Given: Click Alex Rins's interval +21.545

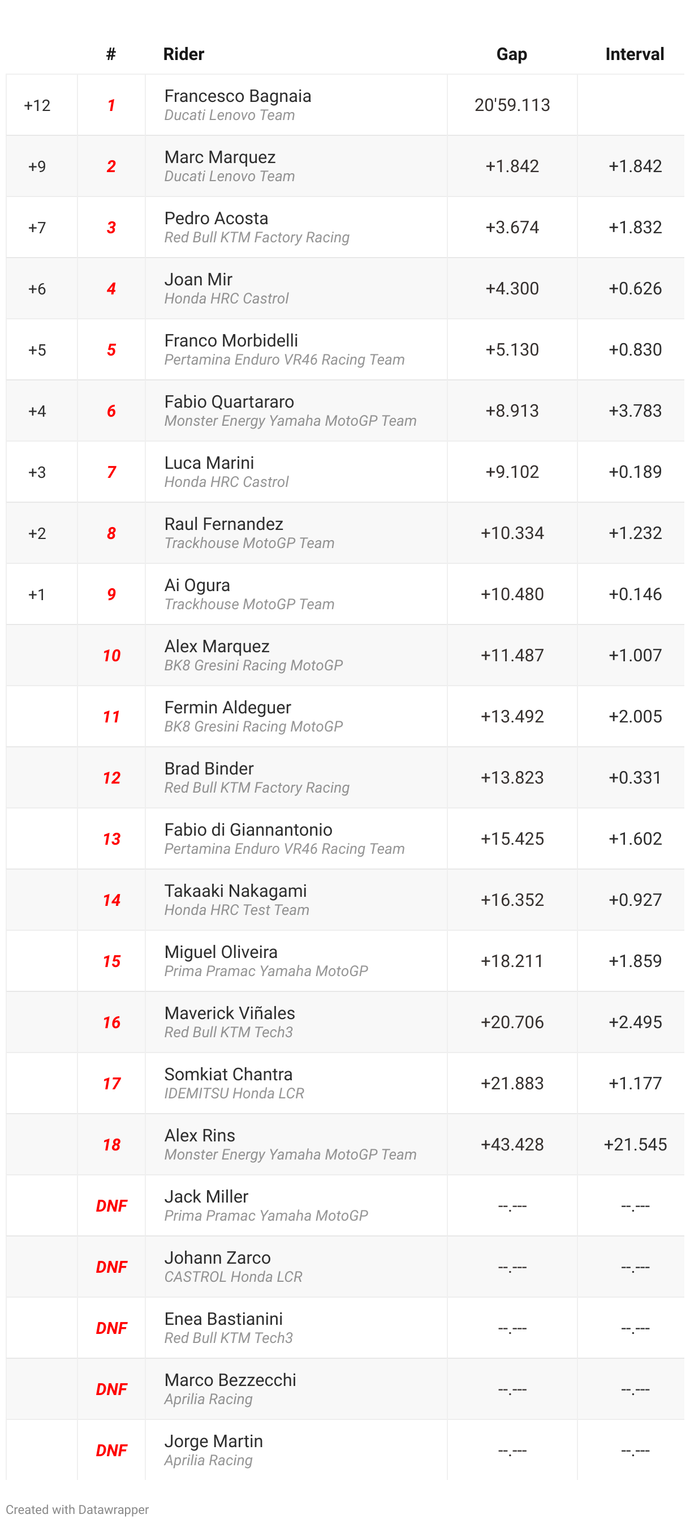Looking at the screenshot, I should pos(635,1145).
